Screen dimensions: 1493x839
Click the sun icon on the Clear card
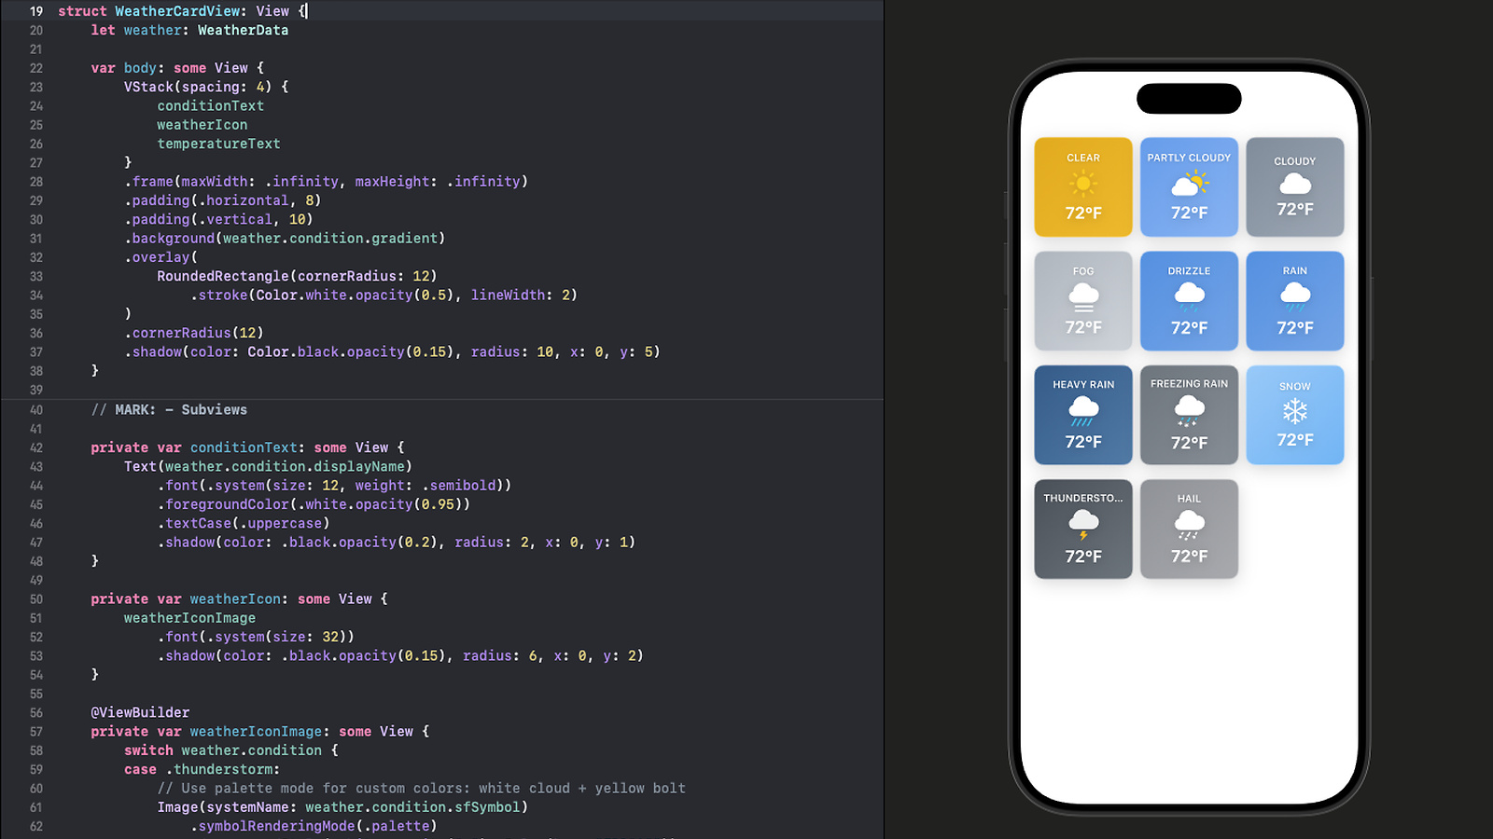point(1082,184)
